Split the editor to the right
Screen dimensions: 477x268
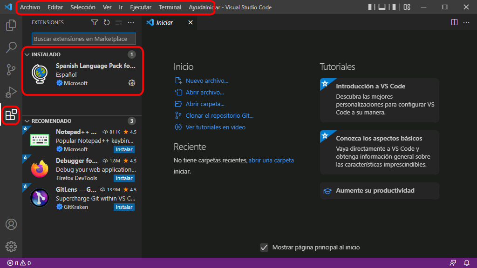click(x=454, y=22)
